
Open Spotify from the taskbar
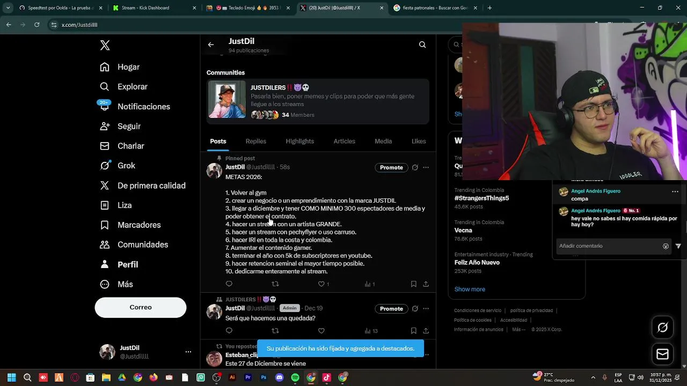(x=295, y=378)
